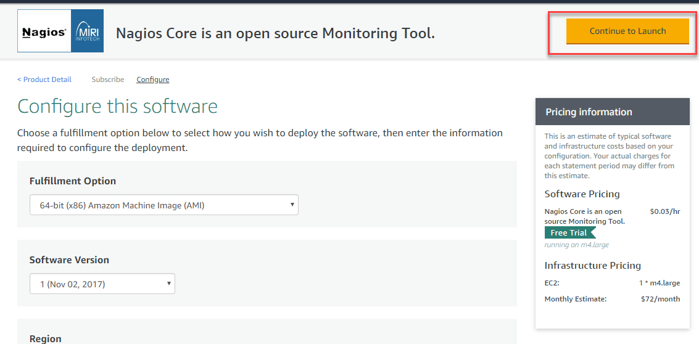
Task: Click the Region section heading
Action: point(46,338)
